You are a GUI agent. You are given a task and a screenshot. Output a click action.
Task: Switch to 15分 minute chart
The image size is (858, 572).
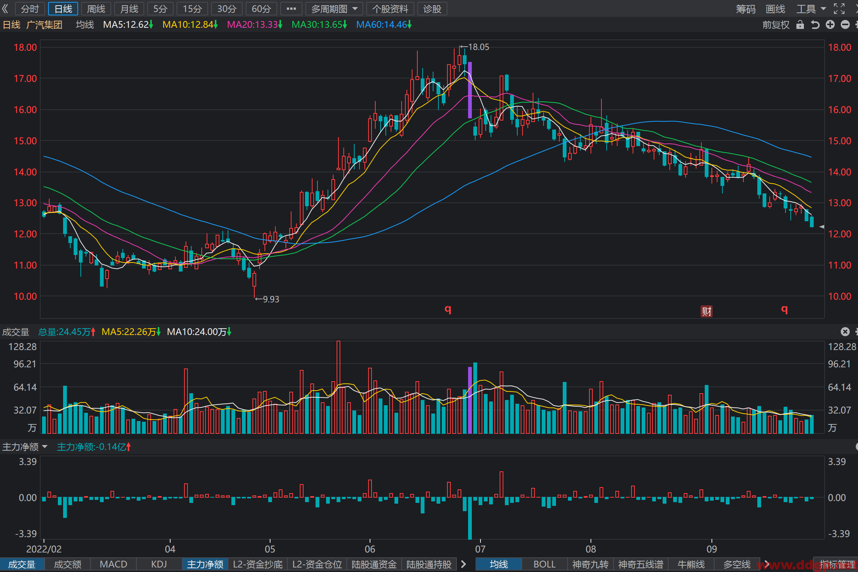pyautogui.click(x=192, y=9)
